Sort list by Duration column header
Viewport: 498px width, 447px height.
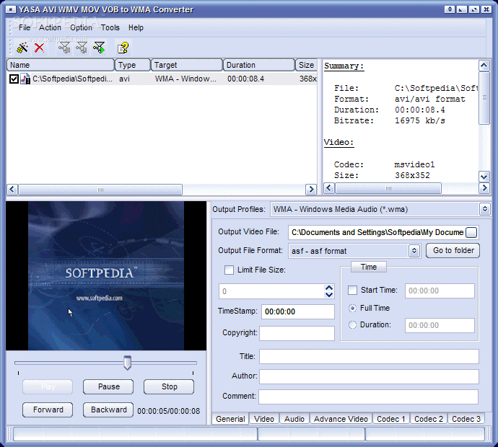[x=259, y=65]
